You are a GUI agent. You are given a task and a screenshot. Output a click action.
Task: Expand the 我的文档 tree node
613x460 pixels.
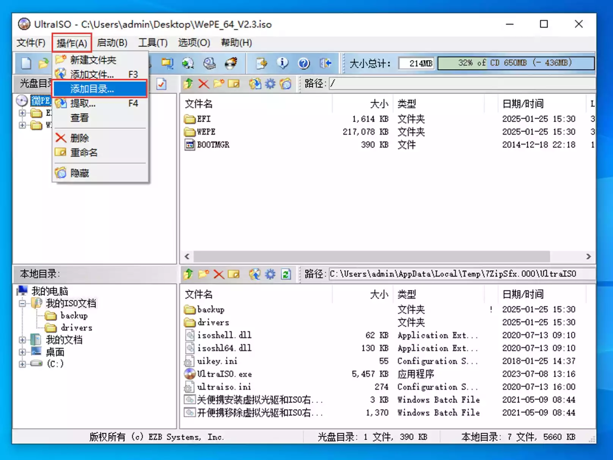[22, 340]
